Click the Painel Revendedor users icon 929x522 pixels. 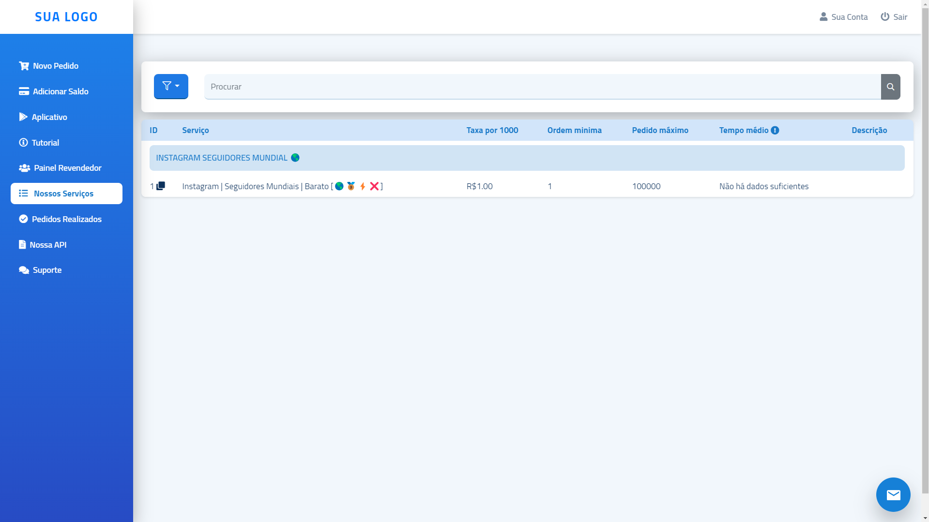click(x=24, y=168)
